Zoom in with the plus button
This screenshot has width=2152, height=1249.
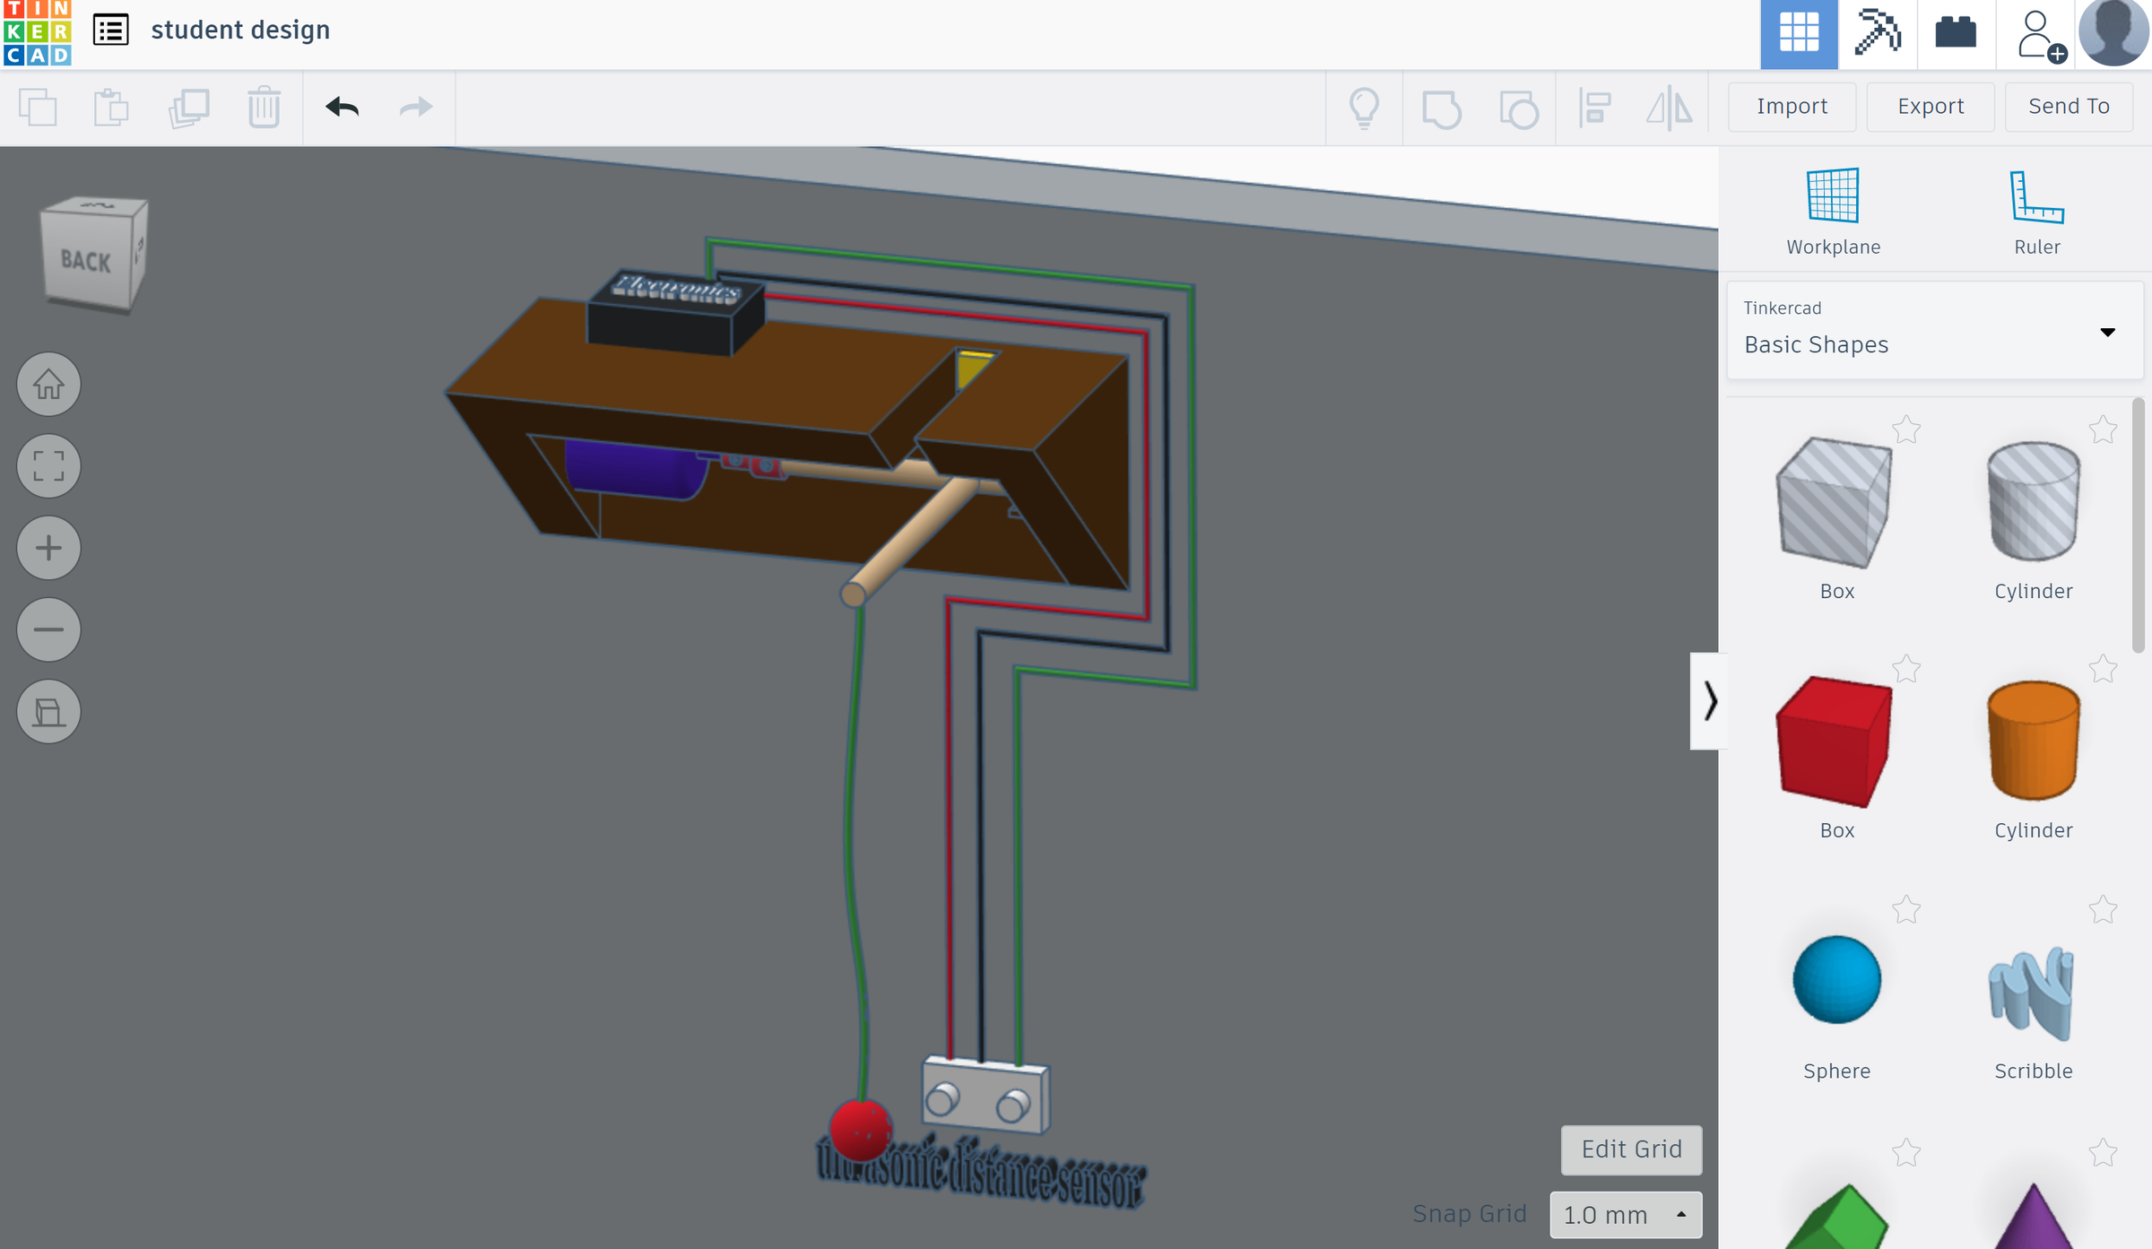[48, 548]
